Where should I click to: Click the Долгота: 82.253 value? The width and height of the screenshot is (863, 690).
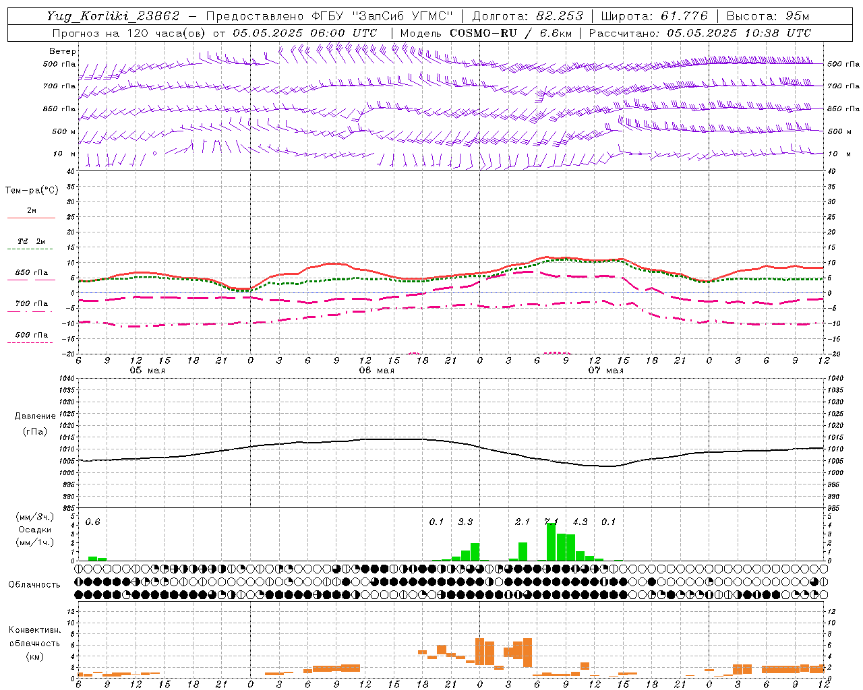pyautogui.click(x=527, y=16)
